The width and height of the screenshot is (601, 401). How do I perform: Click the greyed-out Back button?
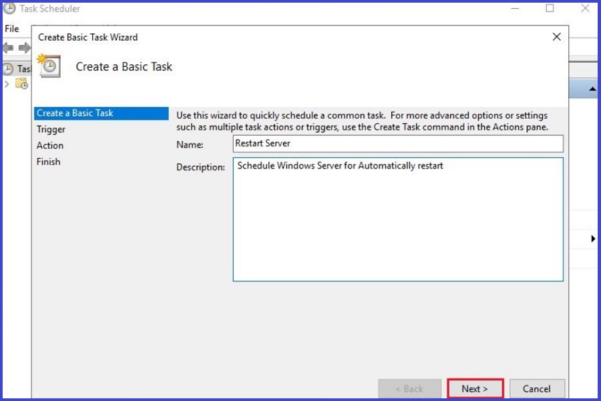[409, 388]
